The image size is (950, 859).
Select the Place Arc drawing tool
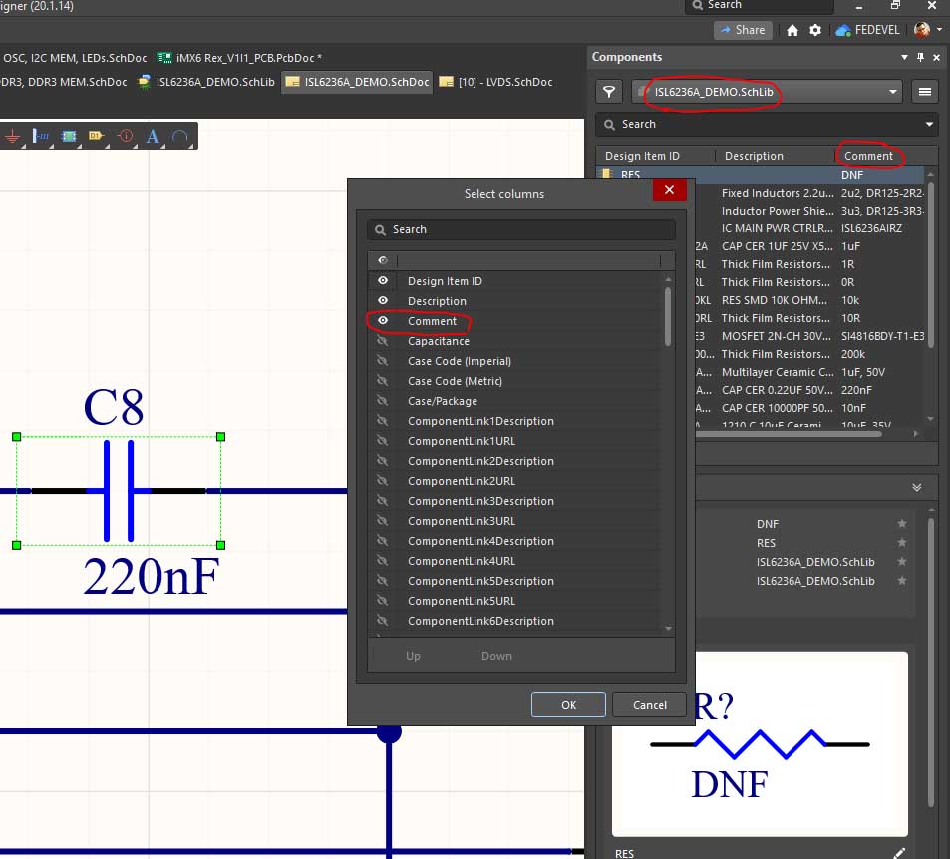pos(180,136)
